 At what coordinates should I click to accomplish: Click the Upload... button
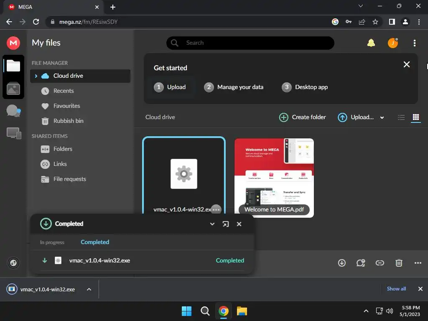[x=356, y=117]
